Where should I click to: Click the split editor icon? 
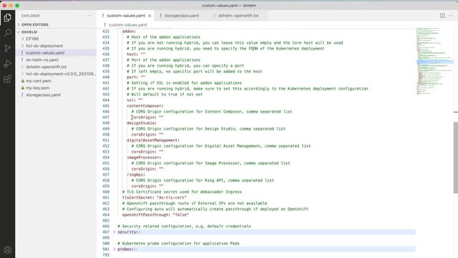point(442,16)
